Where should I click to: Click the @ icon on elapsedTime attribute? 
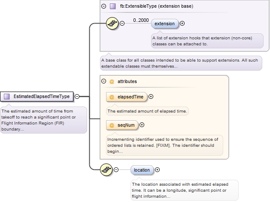[x=112, y=97]
